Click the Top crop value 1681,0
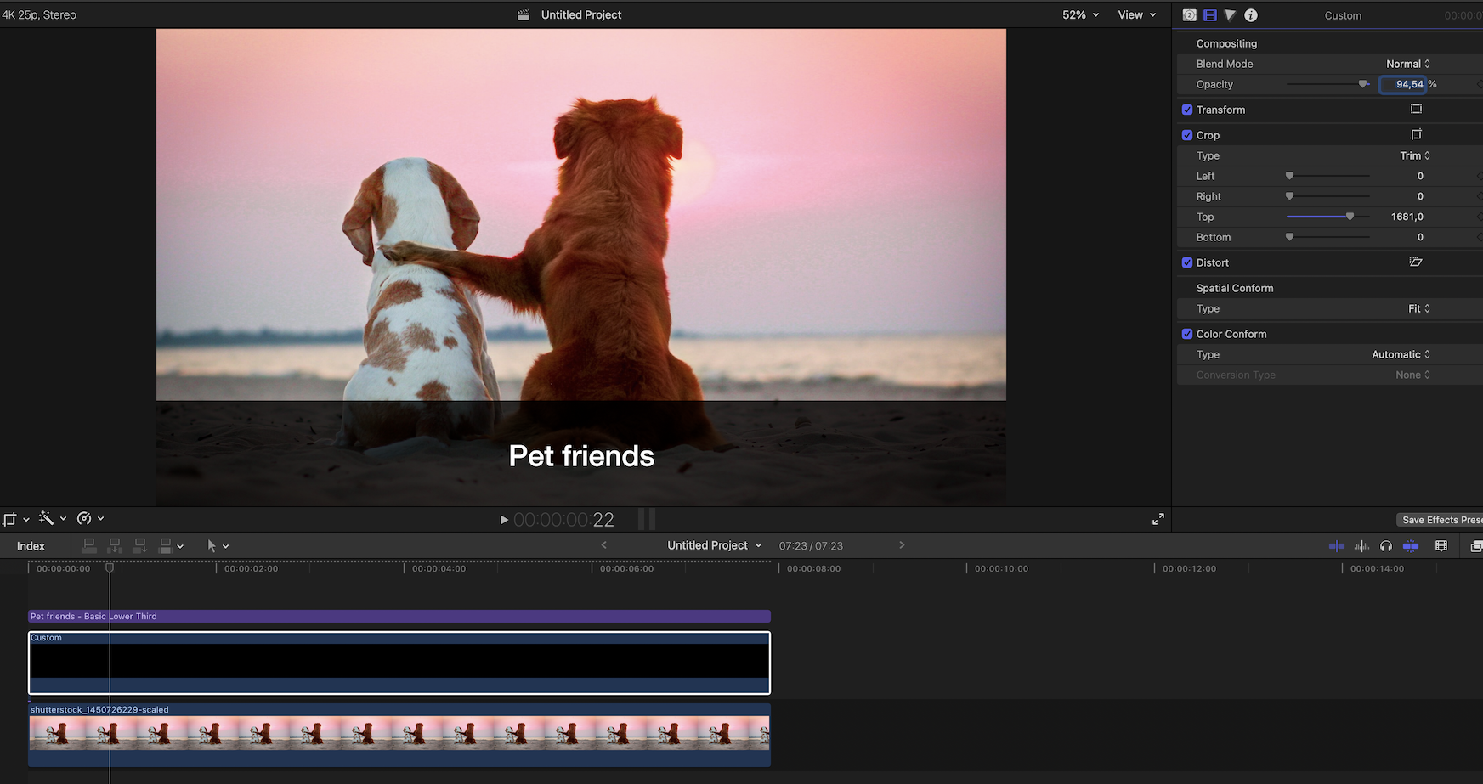Viewport: 1483px width, 784px height. (1407, 217)
